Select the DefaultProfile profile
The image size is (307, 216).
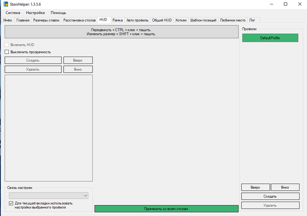tap(270, 38)
